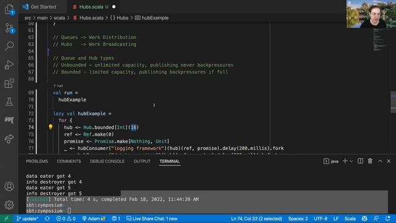This screenshot has height=223, width=396.
Task: Click the update* branch in status bar
Action: click(x=27, y=219)
